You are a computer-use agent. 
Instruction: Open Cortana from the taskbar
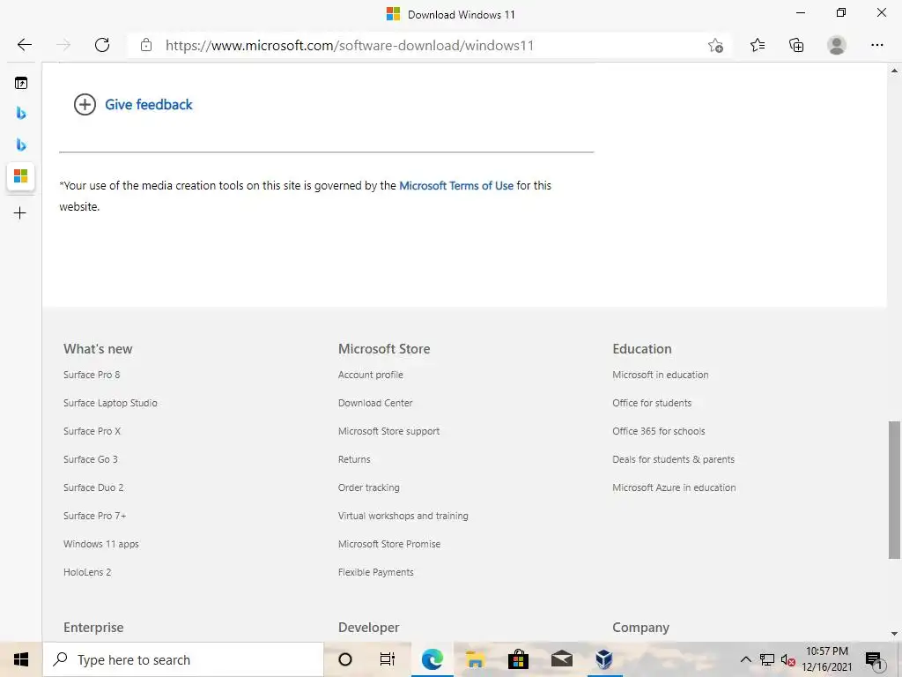click(x=345, y=659)
